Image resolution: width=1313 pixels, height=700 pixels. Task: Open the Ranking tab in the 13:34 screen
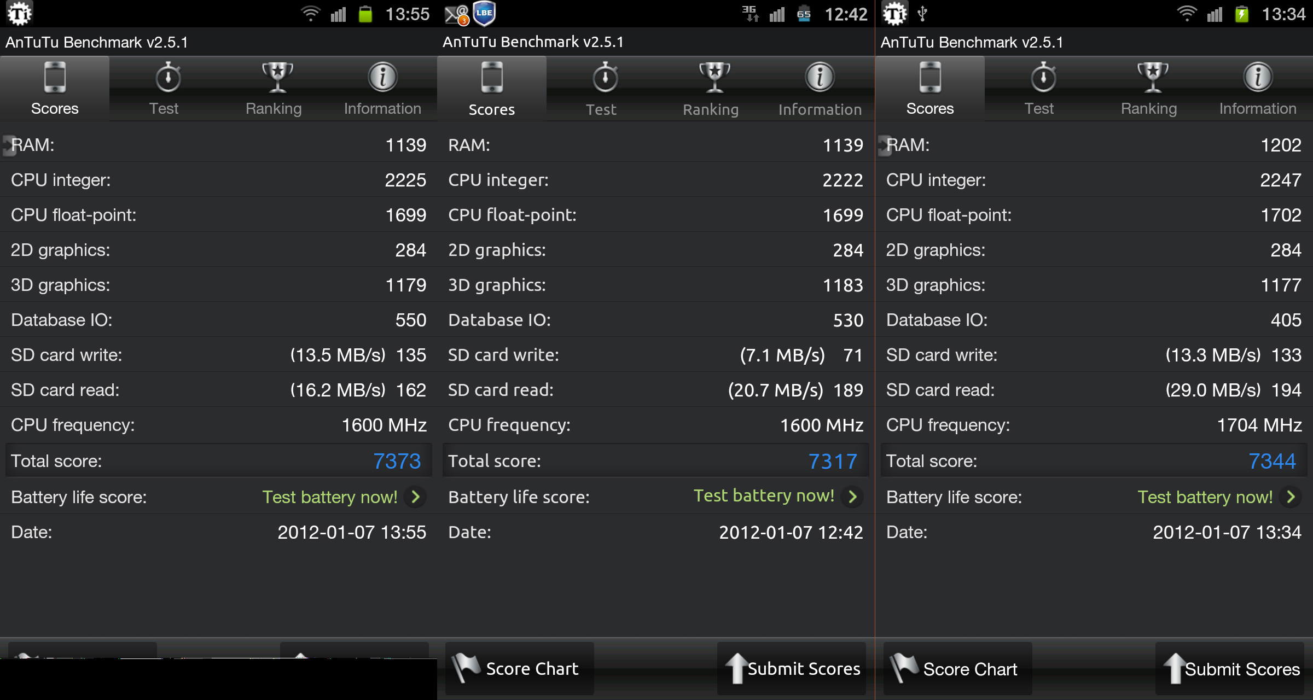click(1149, 89)
